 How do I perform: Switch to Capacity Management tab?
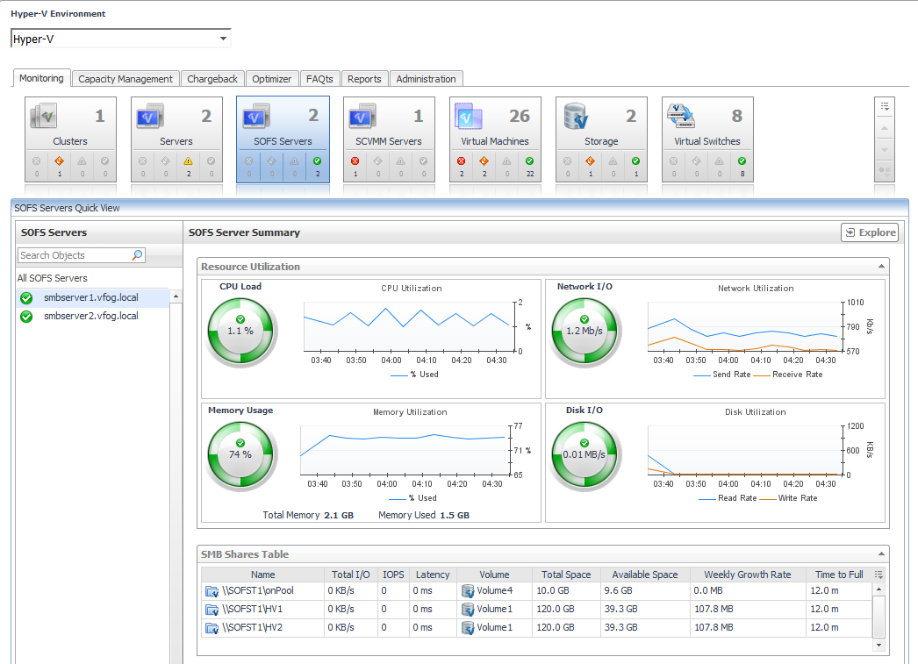(126, 79)
